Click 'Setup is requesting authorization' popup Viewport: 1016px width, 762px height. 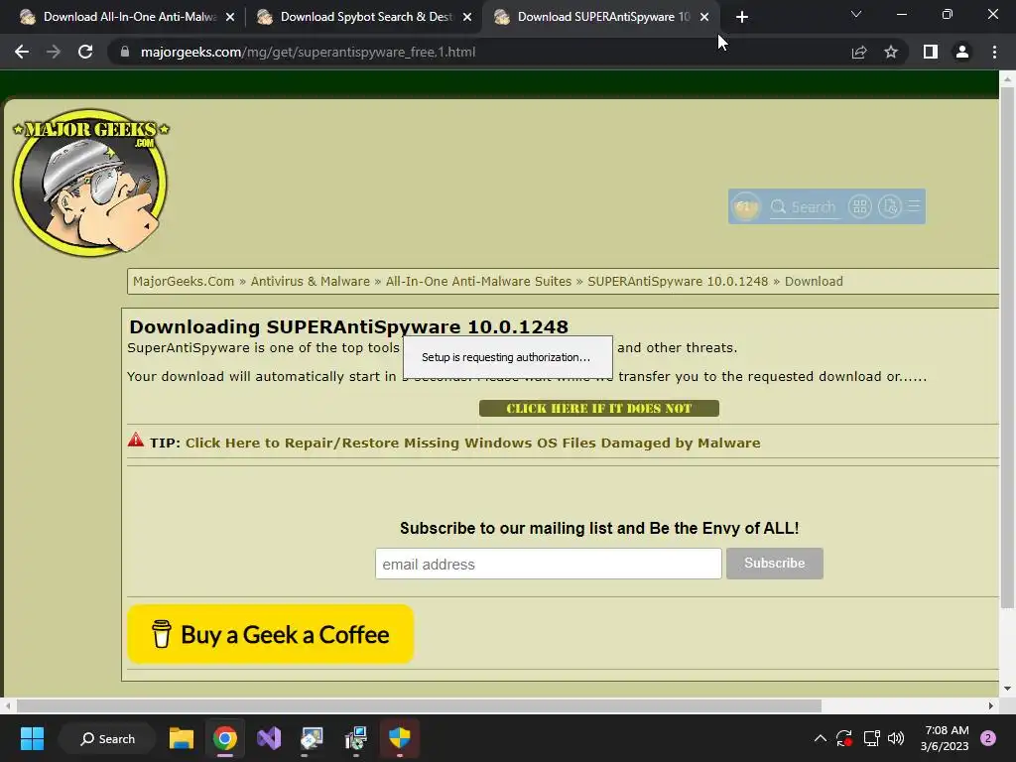pos(507,357)
